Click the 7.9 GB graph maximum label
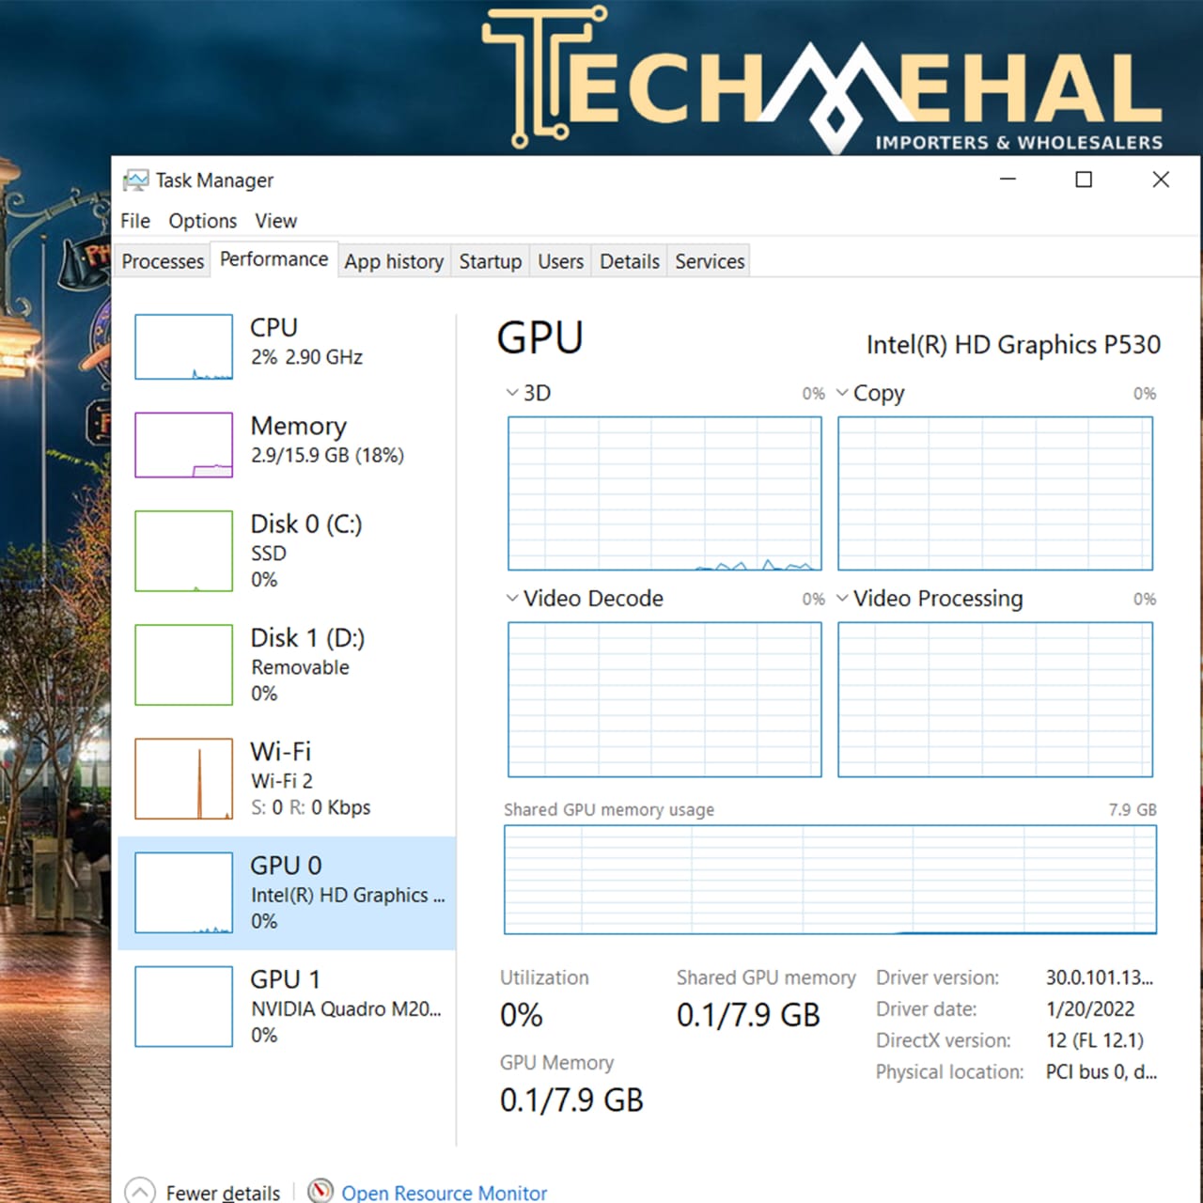 (x=1133, y=809)
